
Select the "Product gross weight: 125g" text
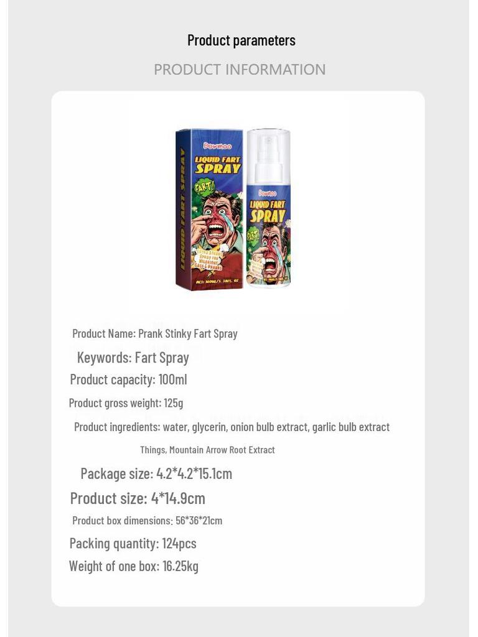126,403
